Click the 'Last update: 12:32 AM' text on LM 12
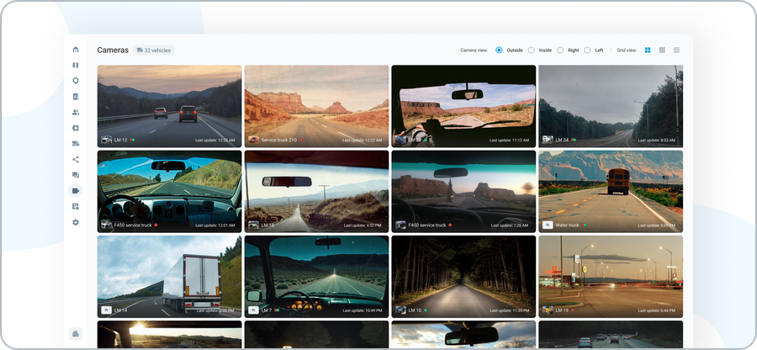The width and height of the screenshot is (757, 350). click(214, 141)
